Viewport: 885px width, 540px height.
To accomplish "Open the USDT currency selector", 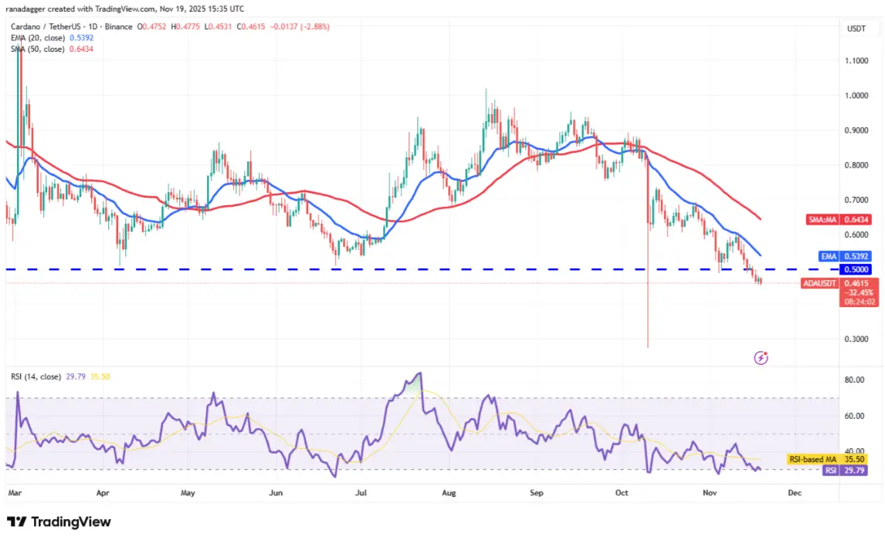I will (x=856, y=29).
